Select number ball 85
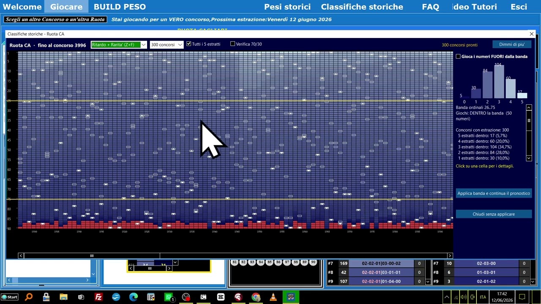Image resolution: width=541 pixels, height=304 pixels. [270, 262]
